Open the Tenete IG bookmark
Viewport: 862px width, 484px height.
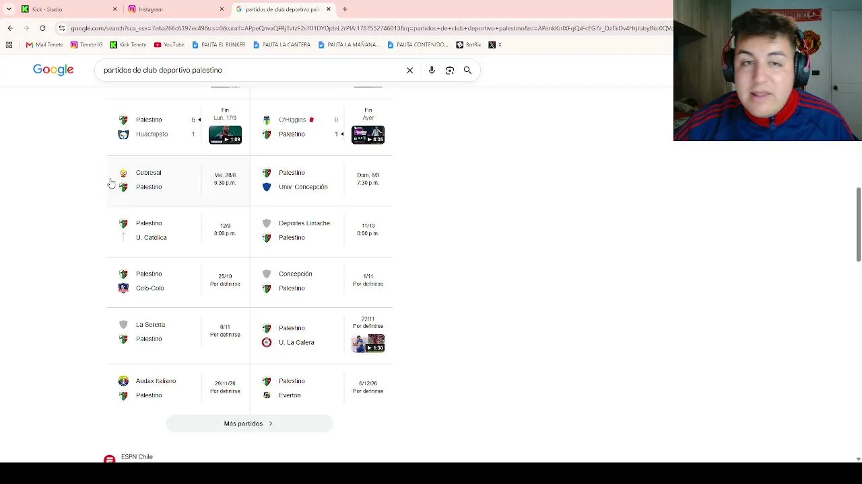click(87, 45)
